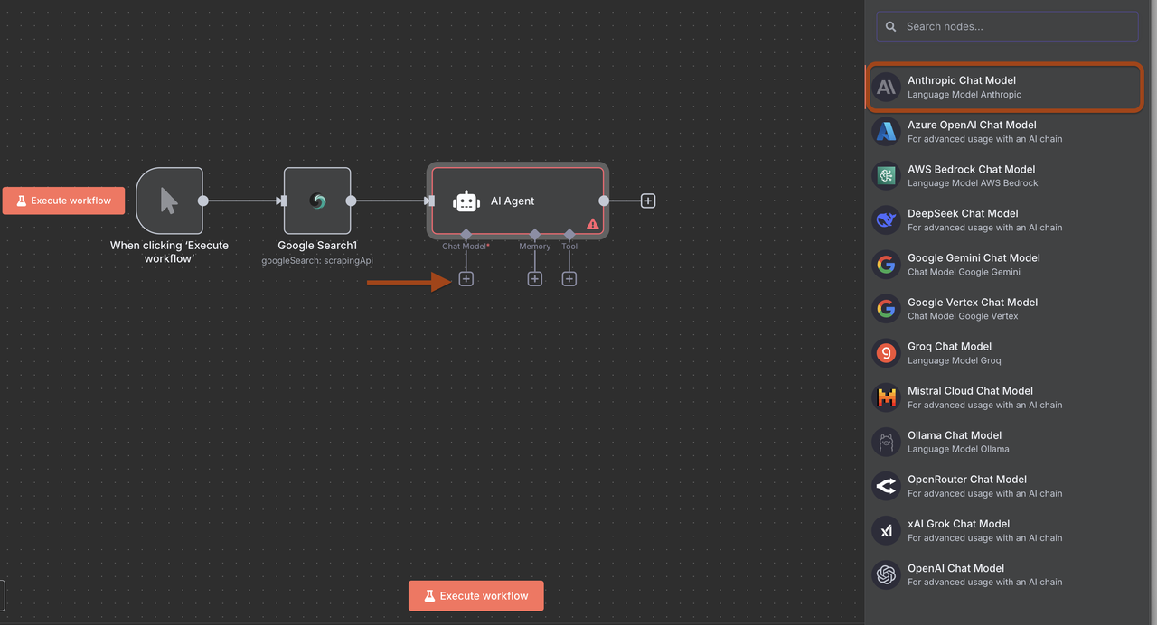The image size is (1157, 625).
Task: Click the Mistral Cloud logo icon
Action: click(x=886, y=396)
